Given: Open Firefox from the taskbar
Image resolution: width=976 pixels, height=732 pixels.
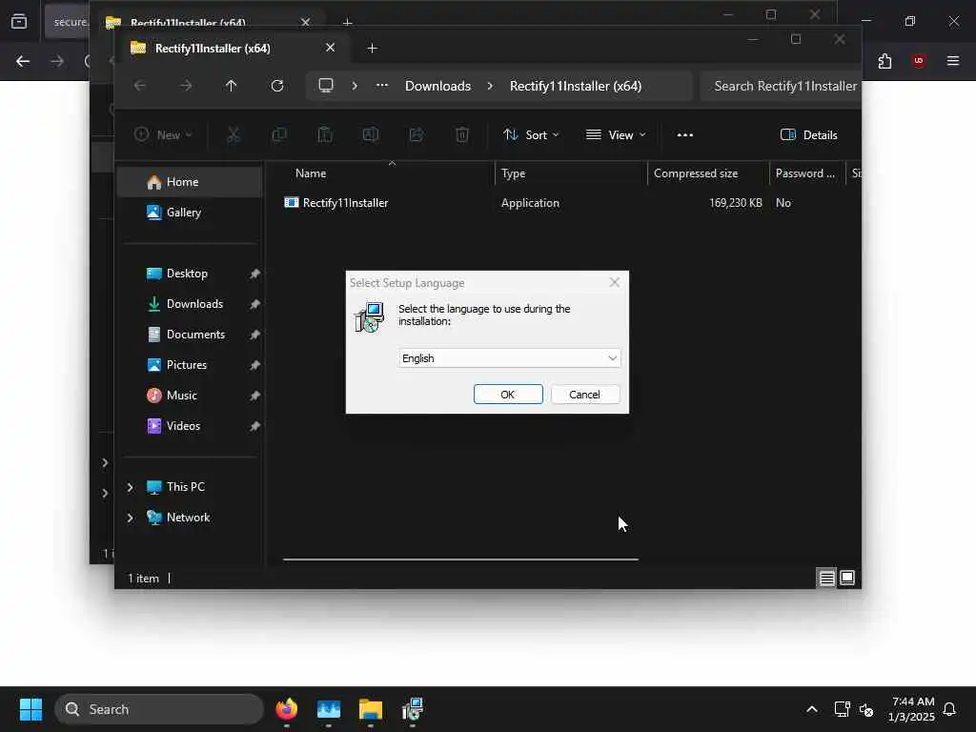Looking at the screenshot, I should [x=286, y=709].
